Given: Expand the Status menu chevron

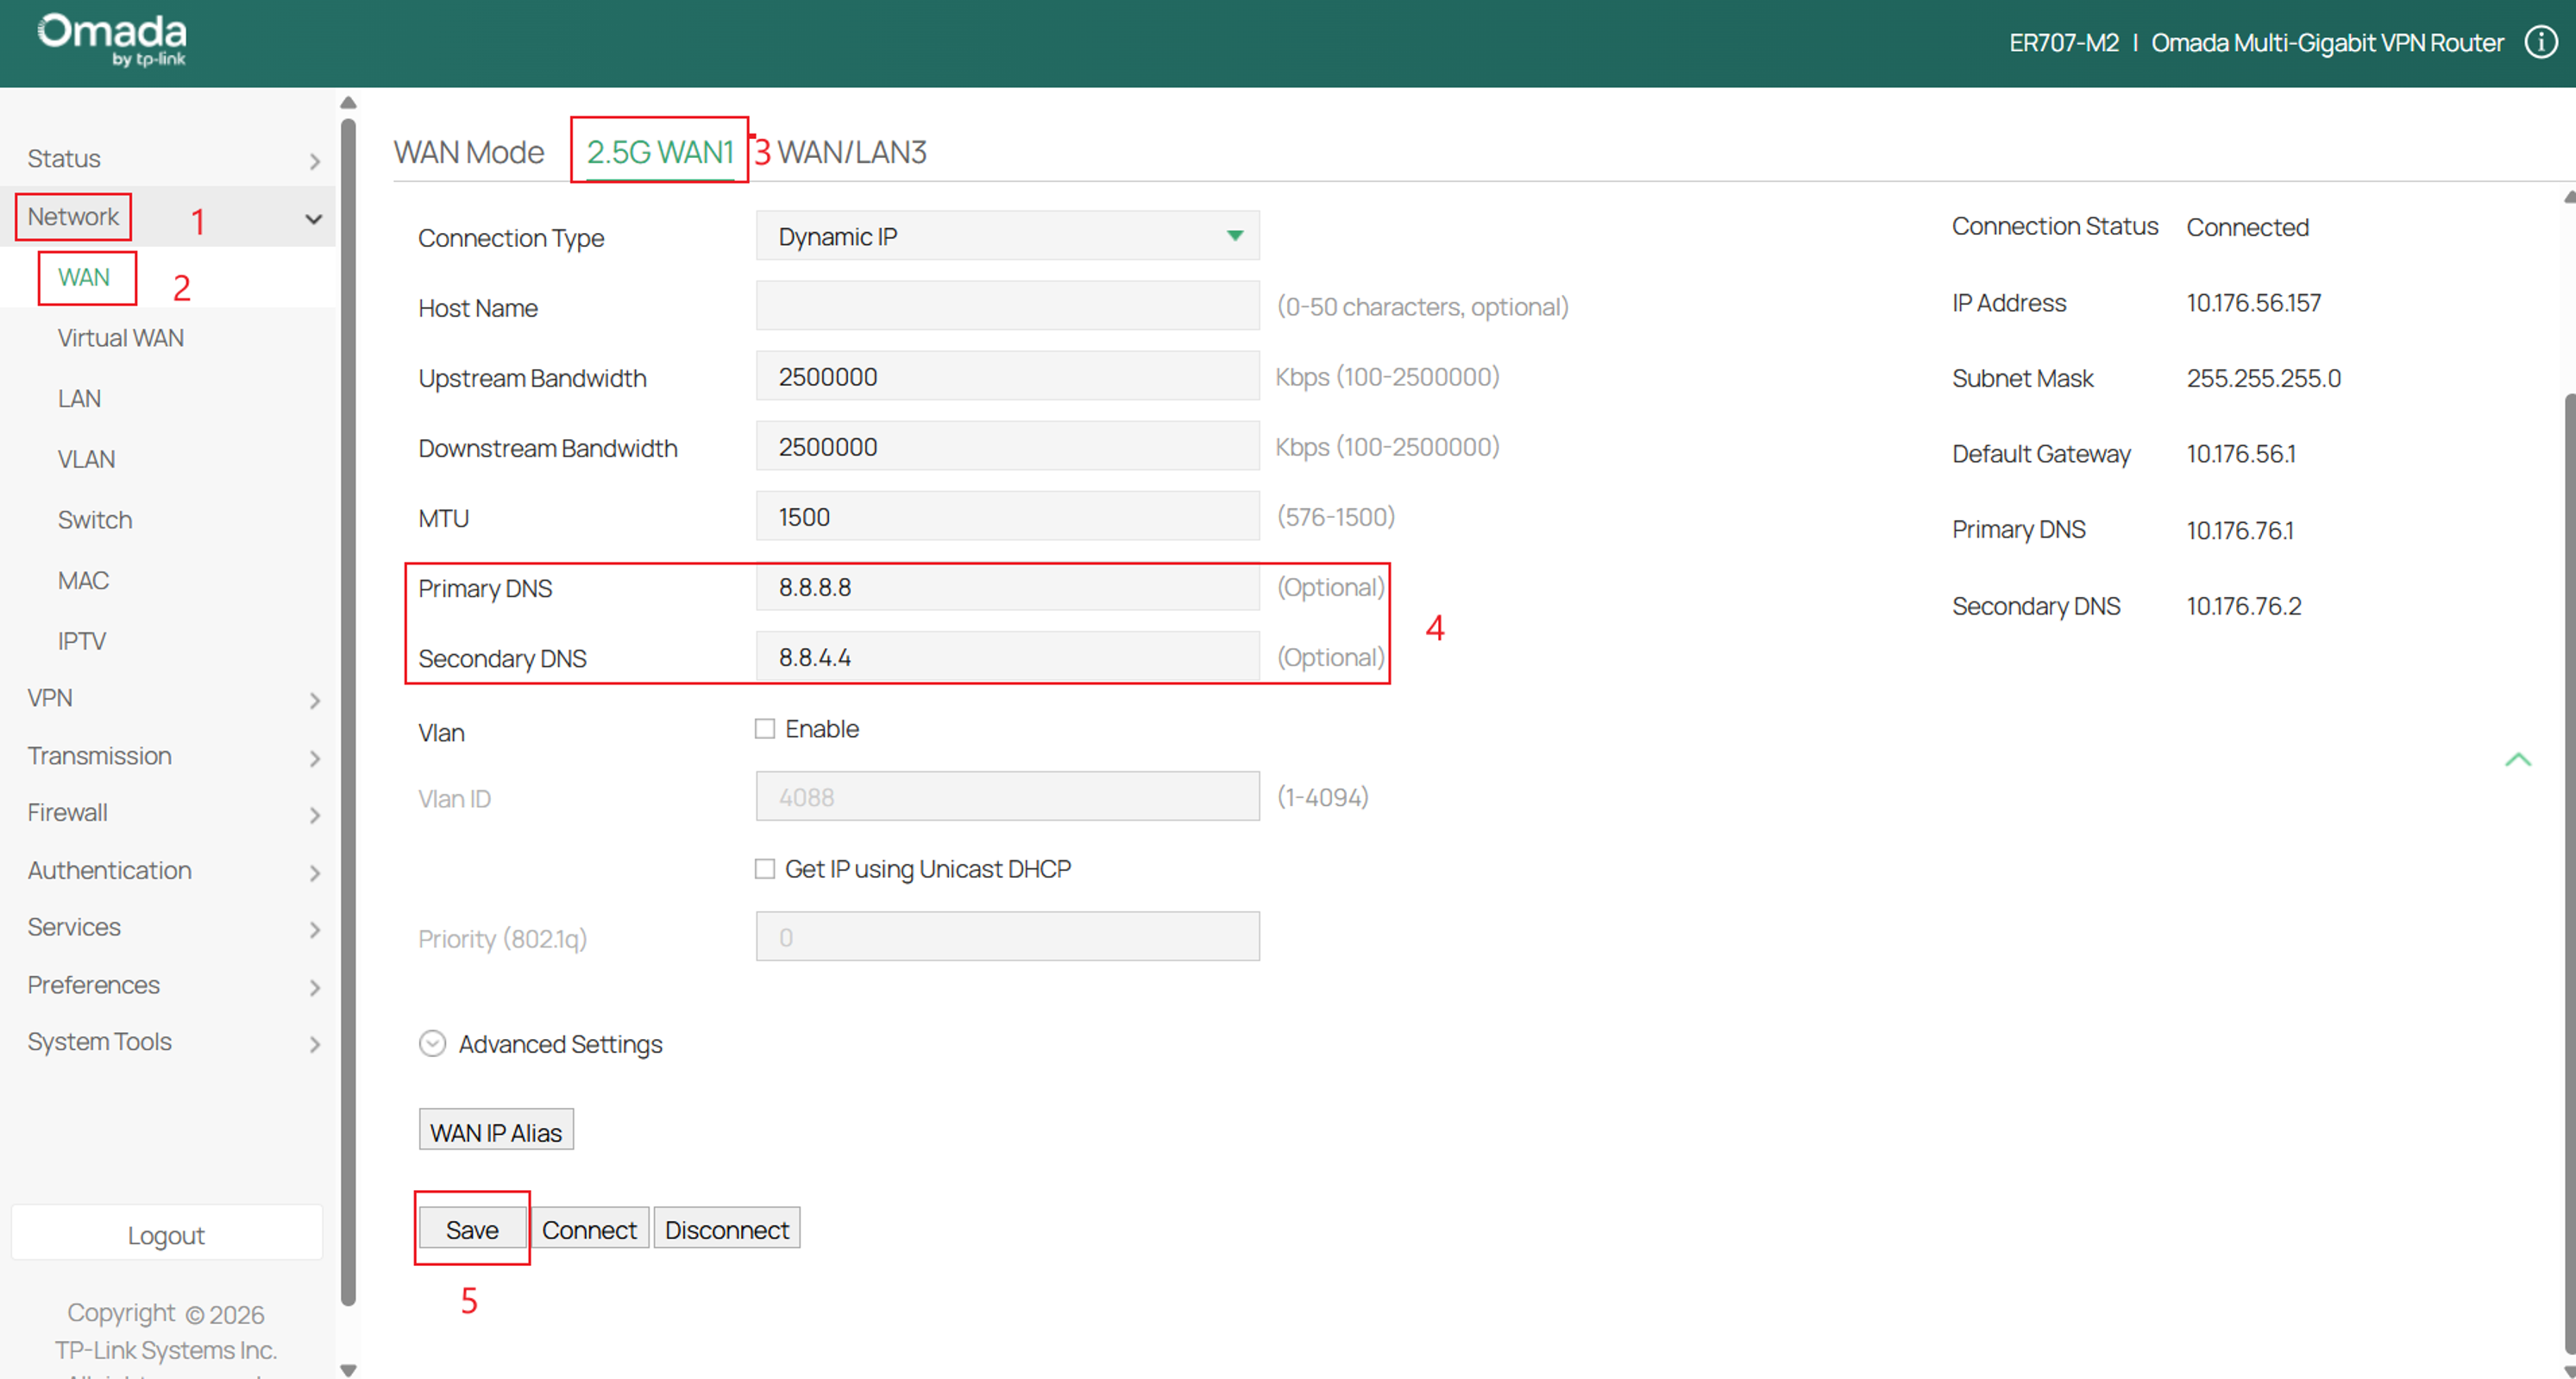Looking at the screenshot, I should coord(315,161).
